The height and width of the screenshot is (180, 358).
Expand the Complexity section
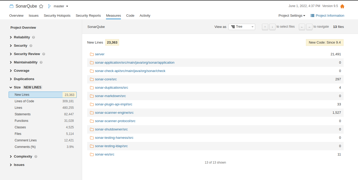21,157
